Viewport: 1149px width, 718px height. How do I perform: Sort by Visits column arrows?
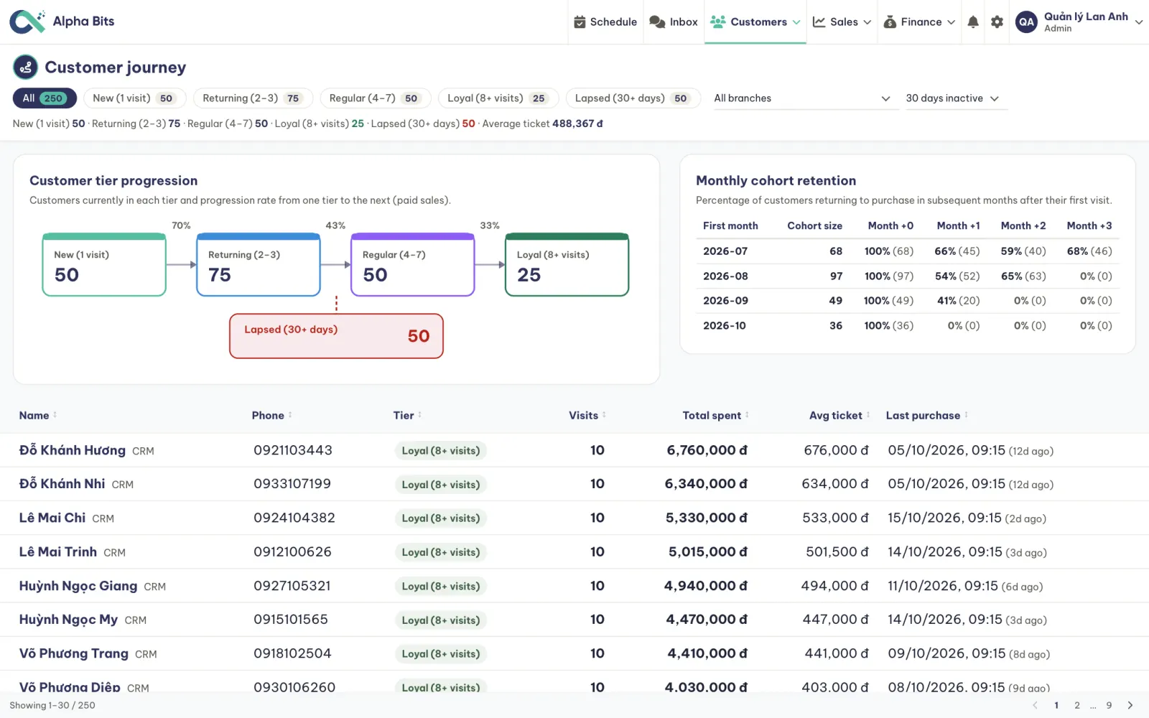(x=604, y=415)
